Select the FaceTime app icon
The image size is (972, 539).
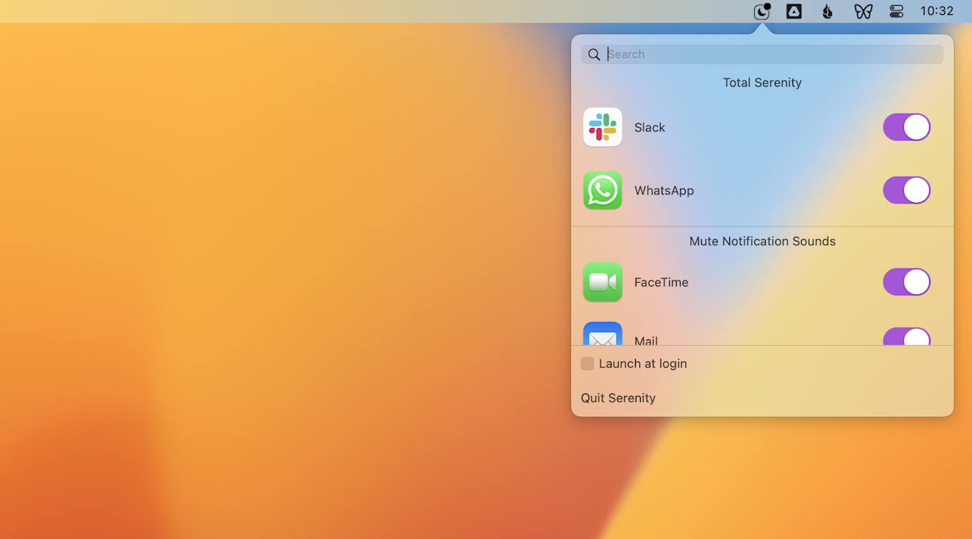pyautogui.click(x=602, y=282)
